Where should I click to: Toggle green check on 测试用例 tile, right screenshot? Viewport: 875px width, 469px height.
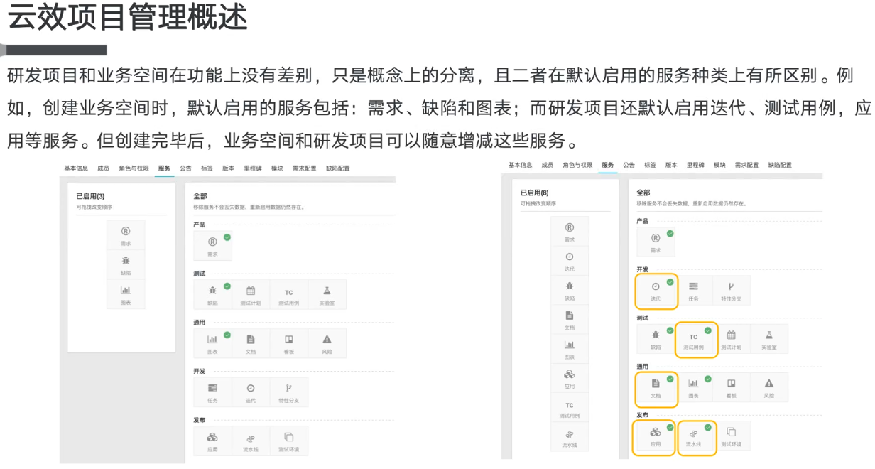(x=708, y=330)
